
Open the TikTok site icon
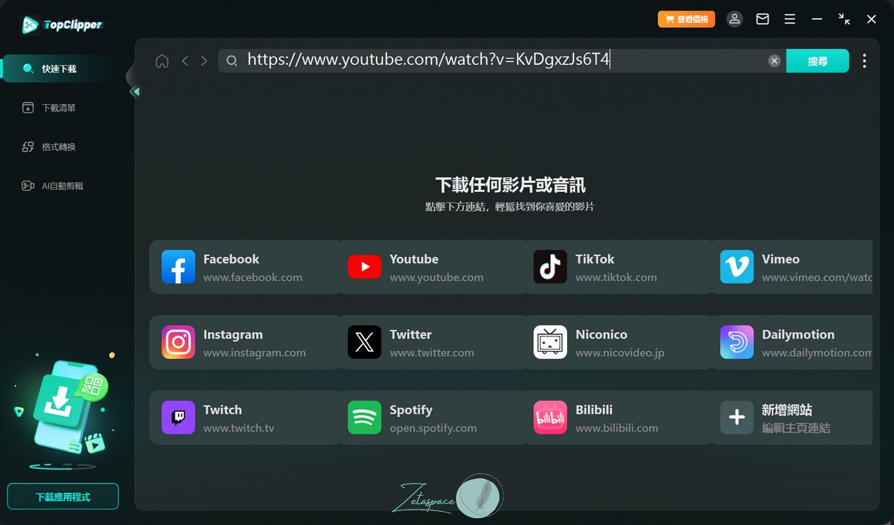coord(550,267)
